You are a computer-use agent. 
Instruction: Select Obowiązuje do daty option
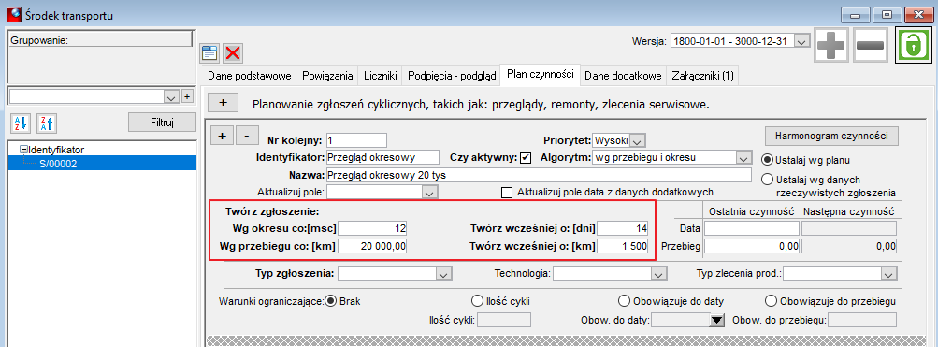click(x=624, y=300)
